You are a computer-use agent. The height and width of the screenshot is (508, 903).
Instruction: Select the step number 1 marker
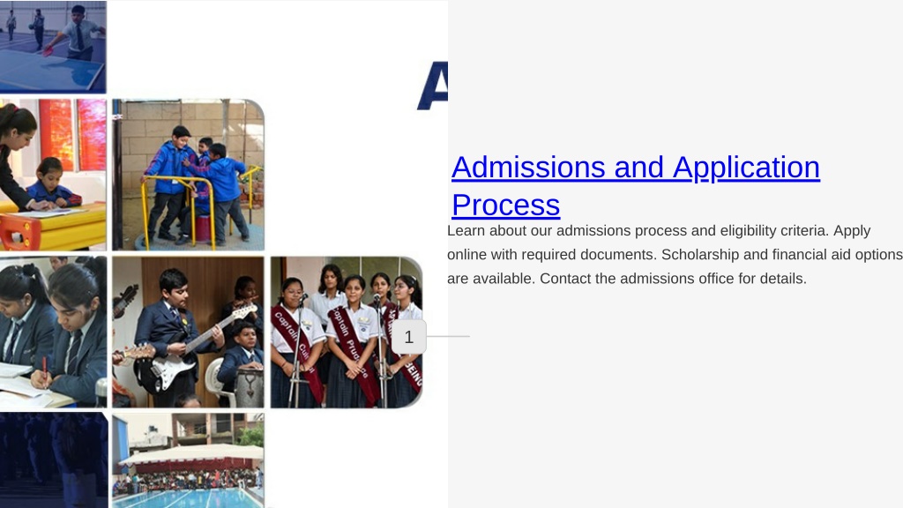(x=409, y=337)
